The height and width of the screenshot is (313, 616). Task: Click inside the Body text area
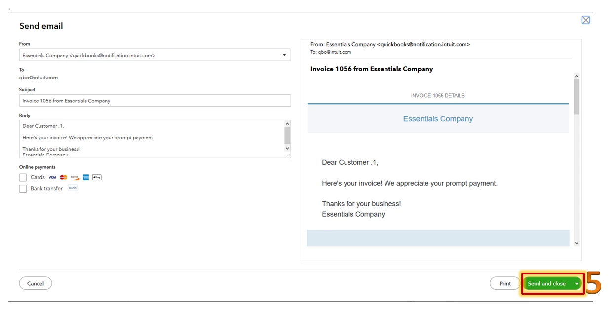point(152,139)
